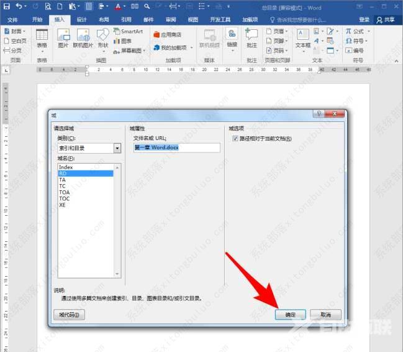Image resolution: width=403 pixels, height=352 pixels.
Task: Click the 链接 links button
Action: pyautogui.click(x=232, y=40)
